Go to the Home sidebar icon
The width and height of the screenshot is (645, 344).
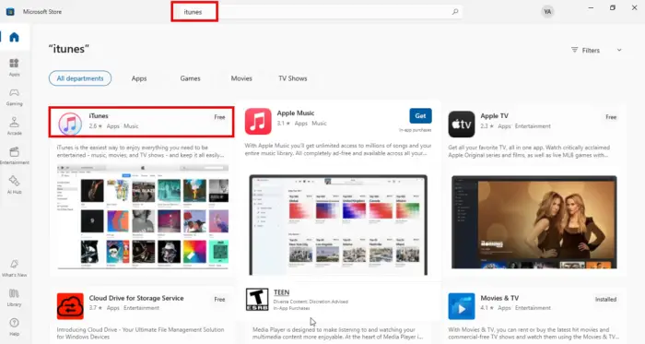[x=14, y=37]
